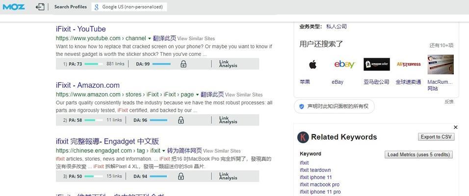Viewport: 469px width, 196px height.
Task: Click the 全球速卖通 label
Action: pos(408,82)
